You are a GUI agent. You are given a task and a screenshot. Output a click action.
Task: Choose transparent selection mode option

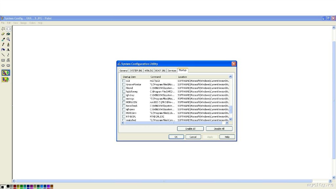point(6,79)
